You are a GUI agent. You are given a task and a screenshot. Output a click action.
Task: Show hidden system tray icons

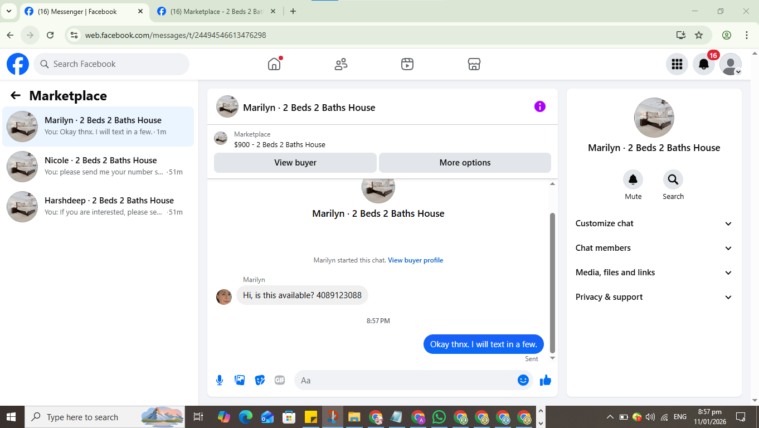[610, 417]
